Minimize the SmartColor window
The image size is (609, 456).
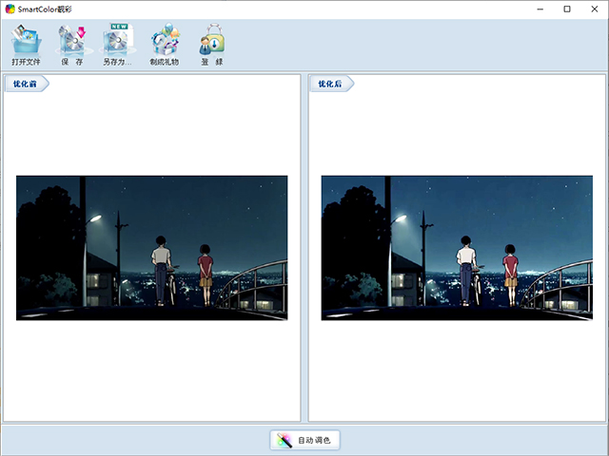540,9
